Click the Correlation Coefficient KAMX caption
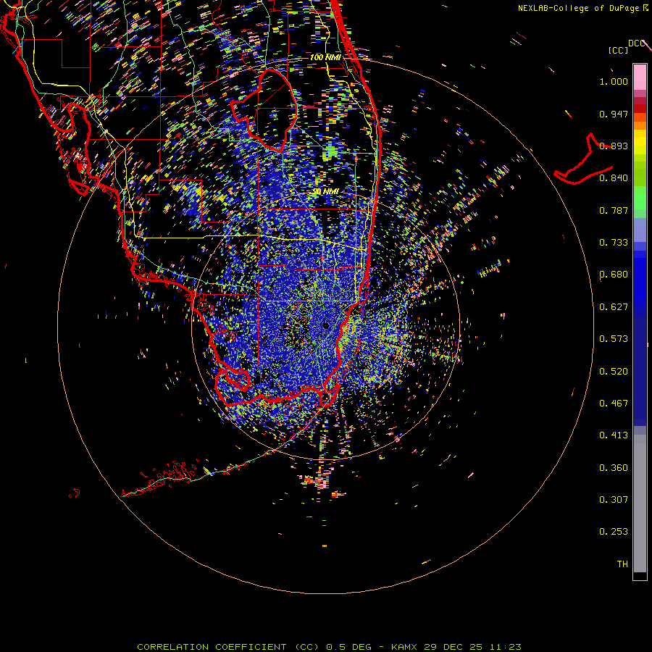The height and width of the screenshot is (652, 652). [329, 647]
